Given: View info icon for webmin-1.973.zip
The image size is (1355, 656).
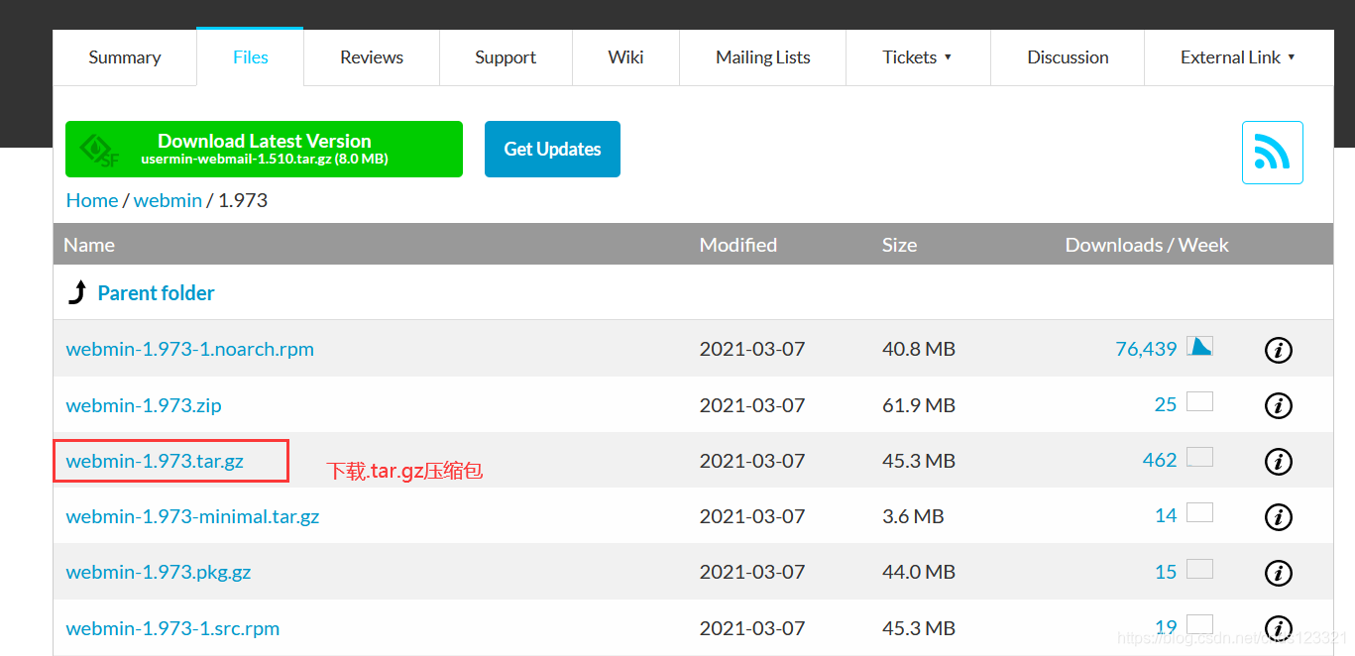Looking at the screenshot, I should tap(1279, 405).
